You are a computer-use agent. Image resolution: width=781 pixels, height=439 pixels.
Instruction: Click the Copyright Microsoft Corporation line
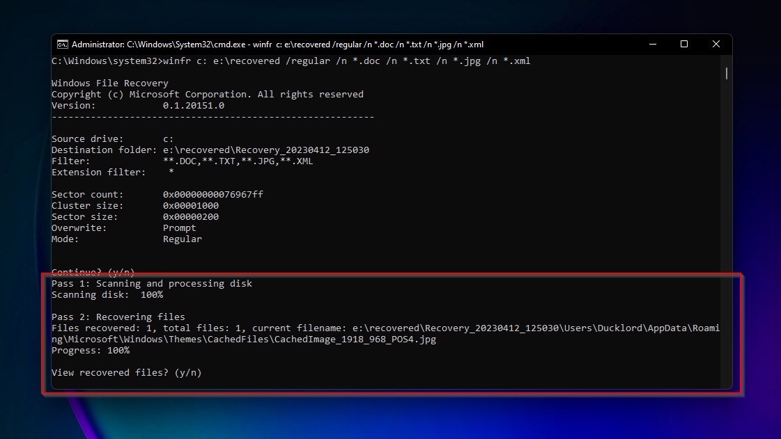(x=207, y=95)
